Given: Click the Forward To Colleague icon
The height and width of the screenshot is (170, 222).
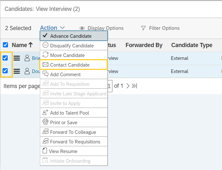Looking at the screenshot, I should [x=45, y=132].
